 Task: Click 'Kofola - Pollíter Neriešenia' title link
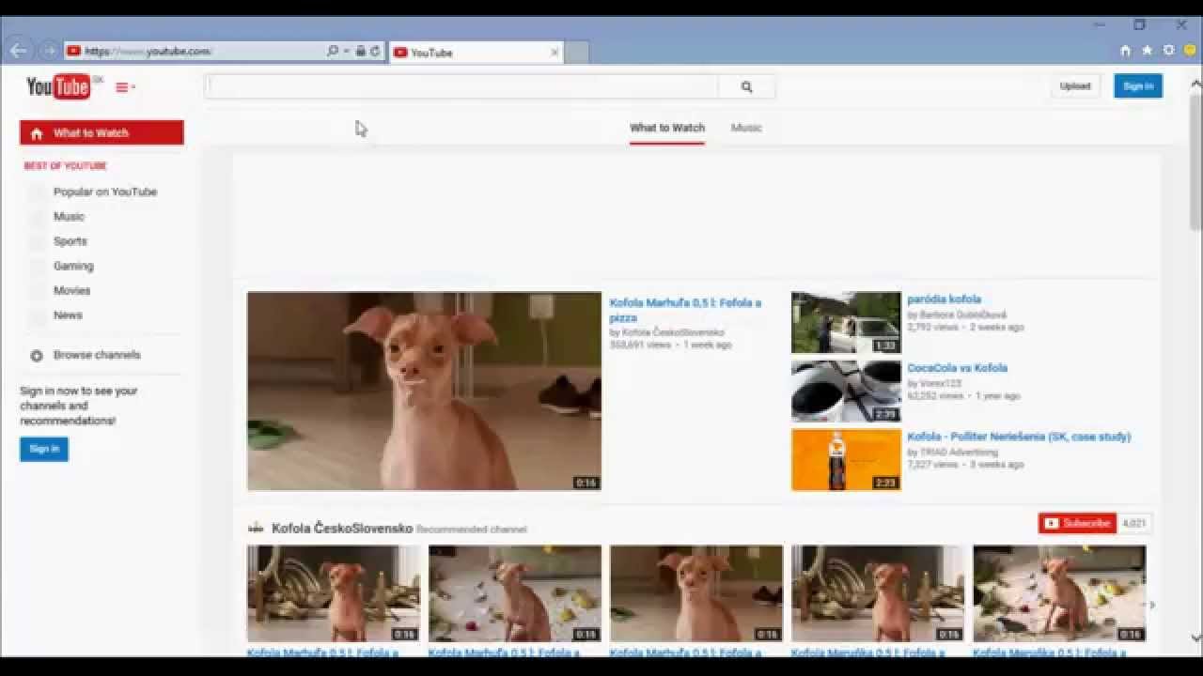pos(1019,437)
